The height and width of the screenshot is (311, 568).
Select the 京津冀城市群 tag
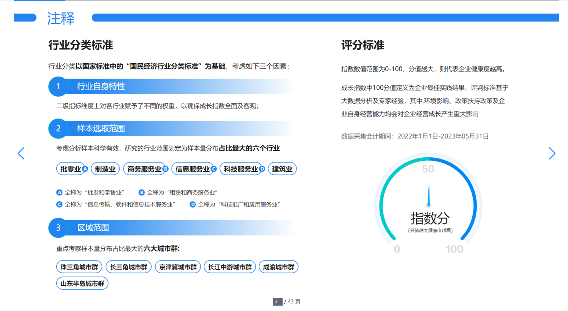178,267
